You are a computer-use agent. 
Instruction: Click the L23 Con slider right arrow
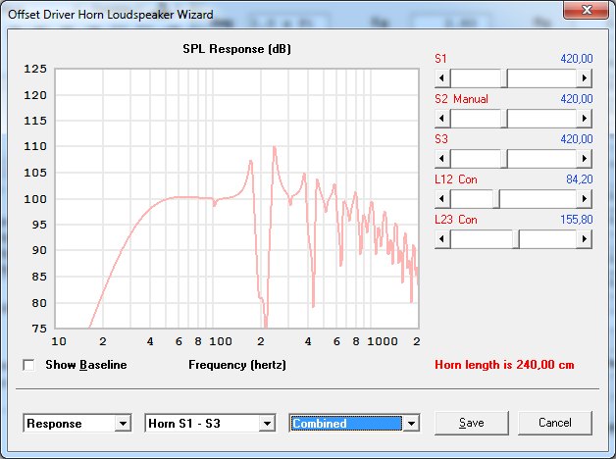click(x=585, y=238)
